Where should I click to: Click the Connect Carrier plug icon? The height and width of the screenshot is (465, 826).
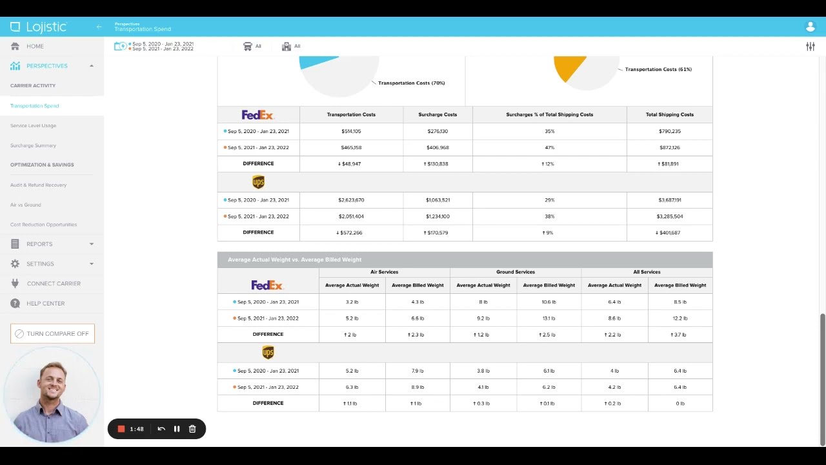pos(15,284)
